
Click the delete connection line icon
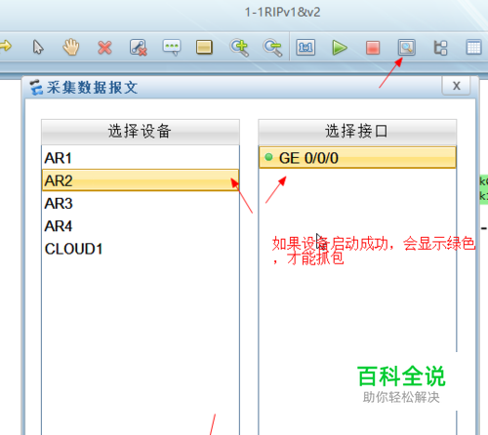(139, 48)
